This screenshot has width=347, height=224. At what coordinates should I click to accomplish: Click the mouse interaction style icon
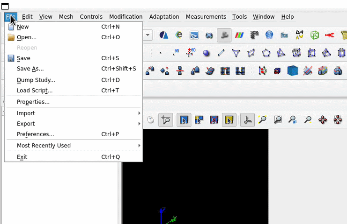pyautogui.click(x=151, y=120)
